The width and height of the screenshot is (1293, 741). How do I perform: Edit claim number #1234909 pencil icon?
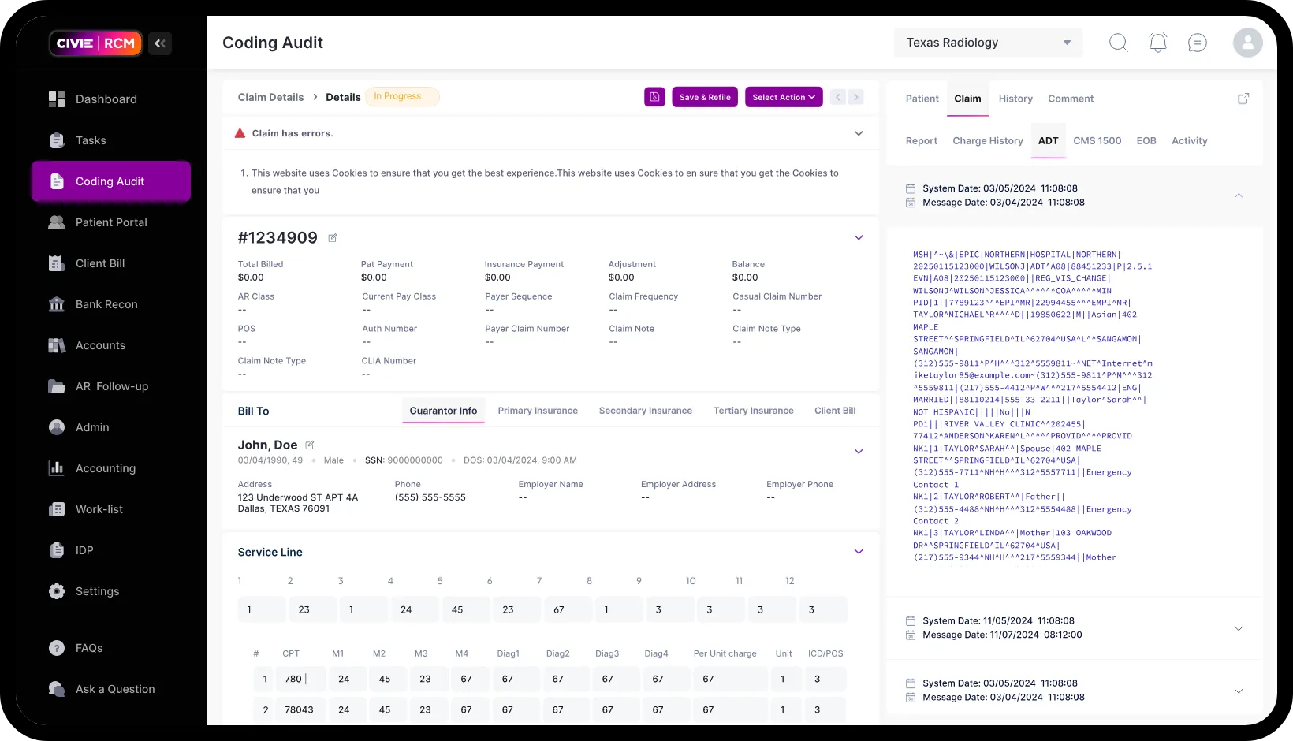pyautogui.click(x=333, y=238)
